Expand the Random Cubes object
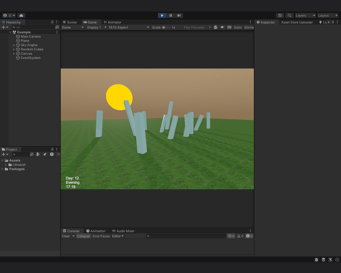The width and height of the screenshot is (341, 273). coord(14,49)
